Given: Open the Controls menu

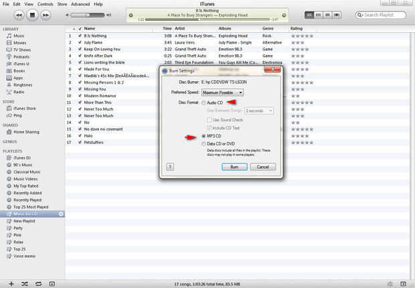Looking at the screenshot, I should click(x=46, y=4).
